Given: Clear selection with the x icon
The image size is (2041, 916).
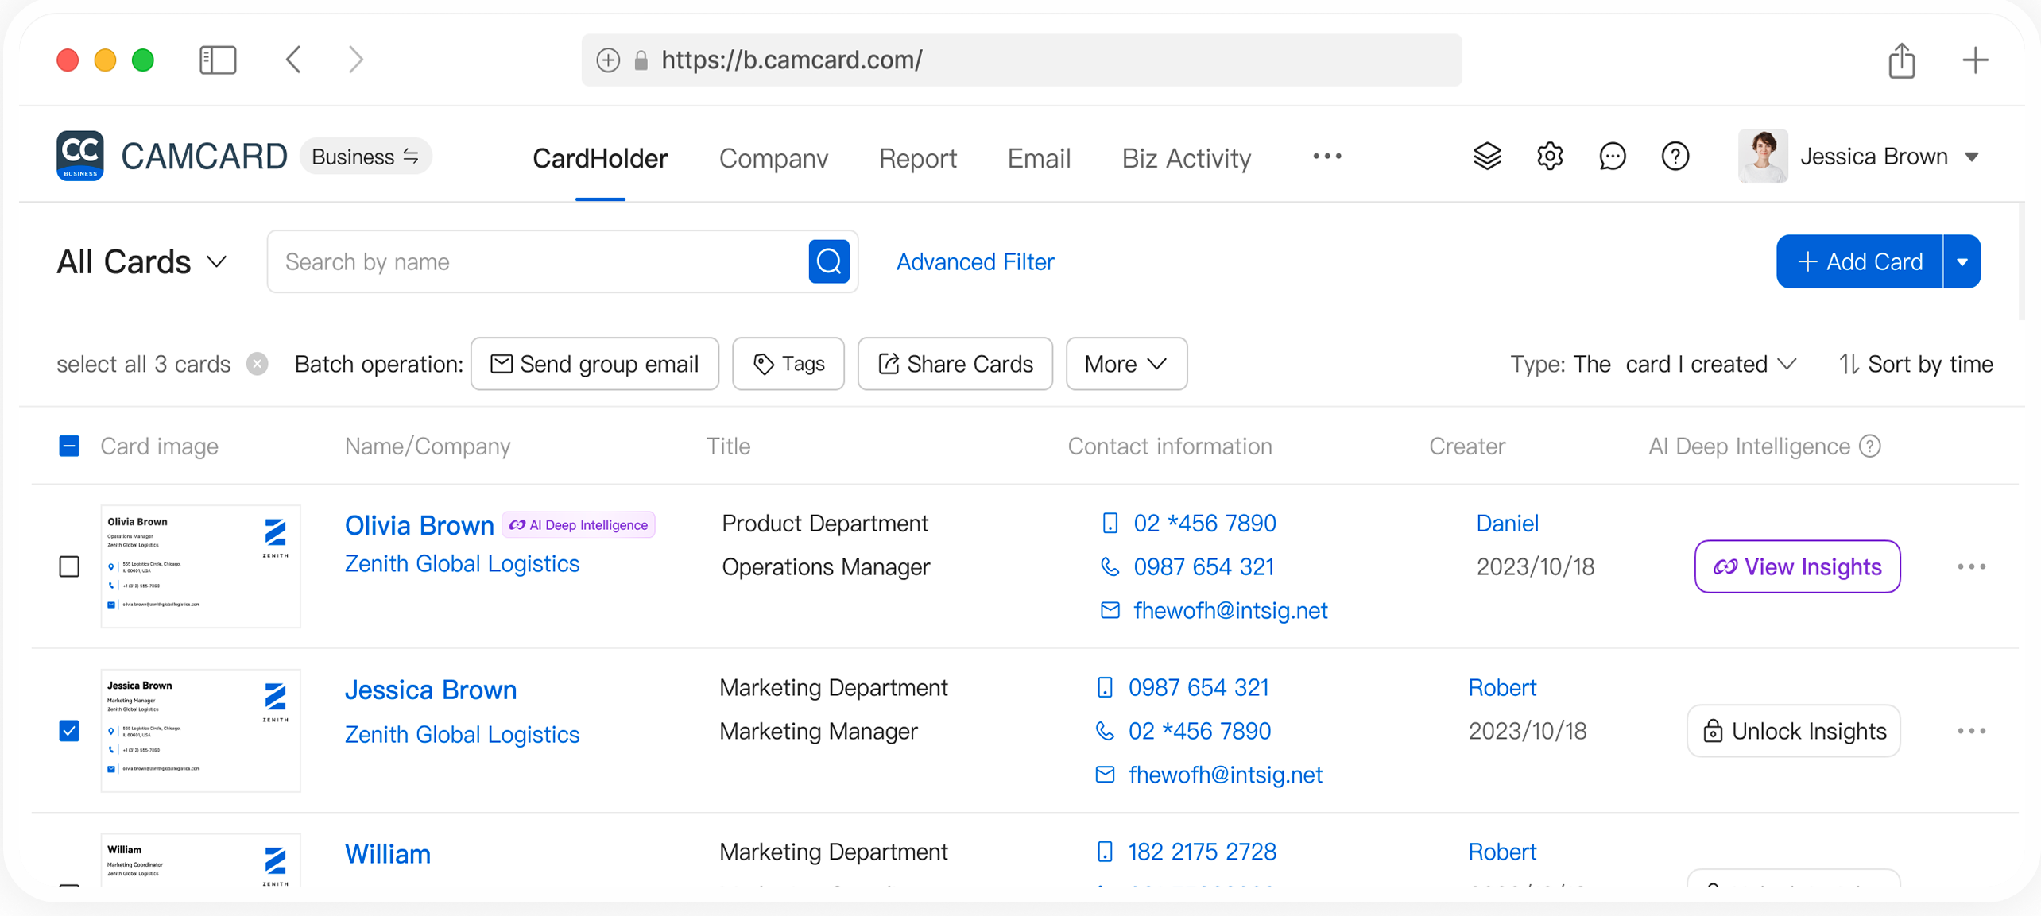Looking at the screenshot, I should [x=257, y=365].
